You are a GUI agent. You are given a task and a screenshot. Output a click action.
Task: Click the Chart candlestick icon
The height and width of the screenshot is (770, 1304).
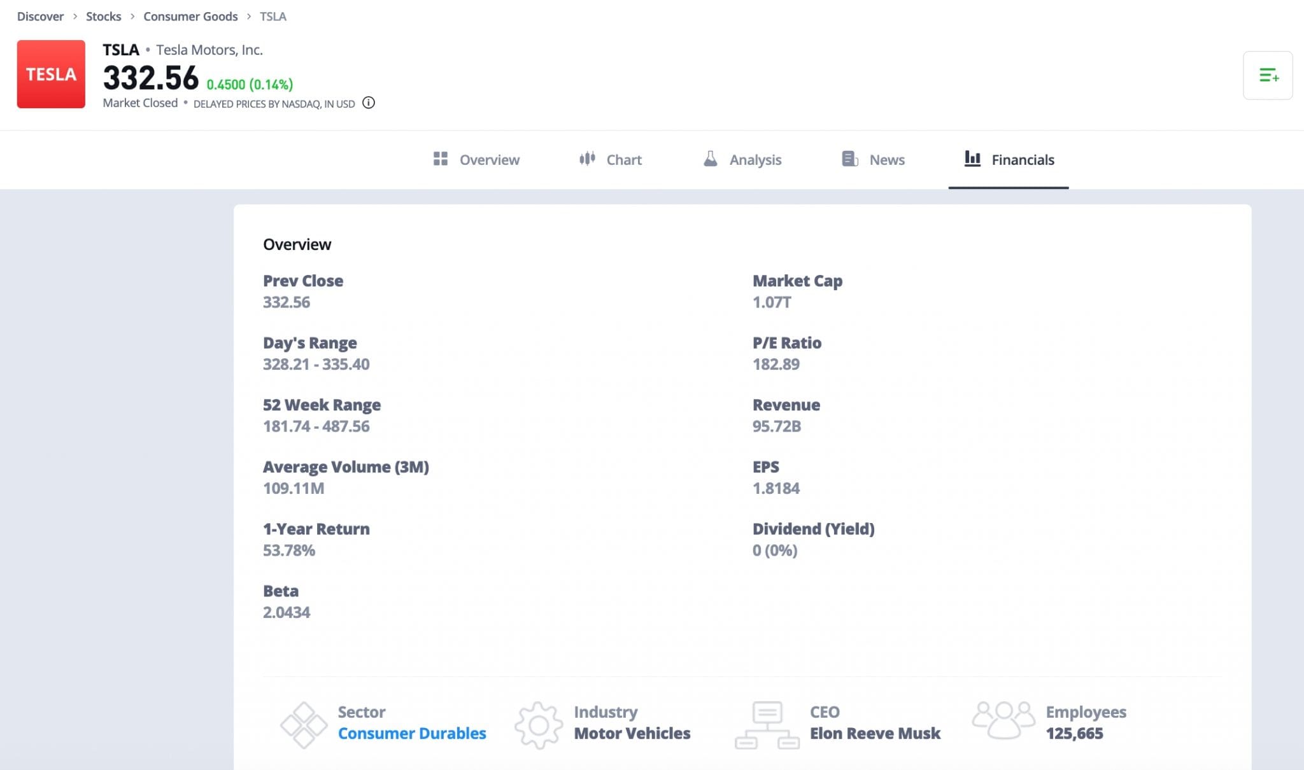point(587,158)
